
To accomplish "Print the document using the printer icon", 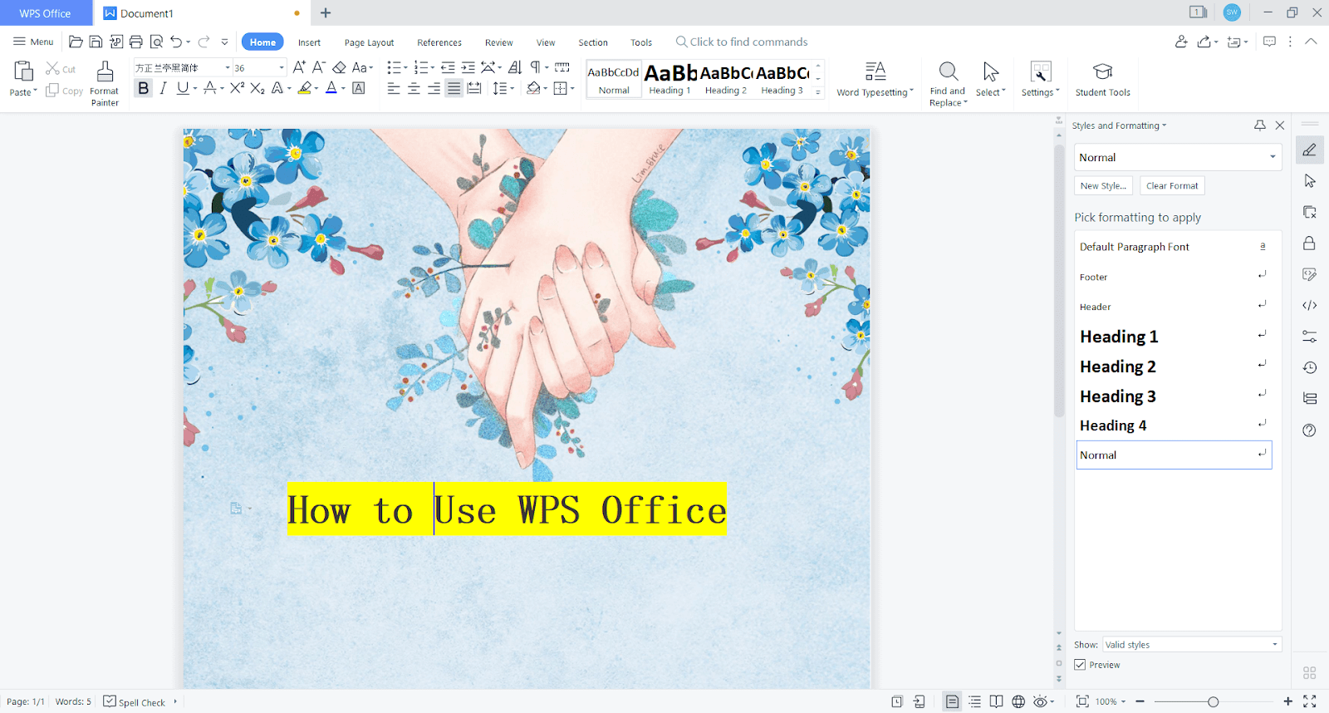I will pyautogui.click(x=136, y=42).
